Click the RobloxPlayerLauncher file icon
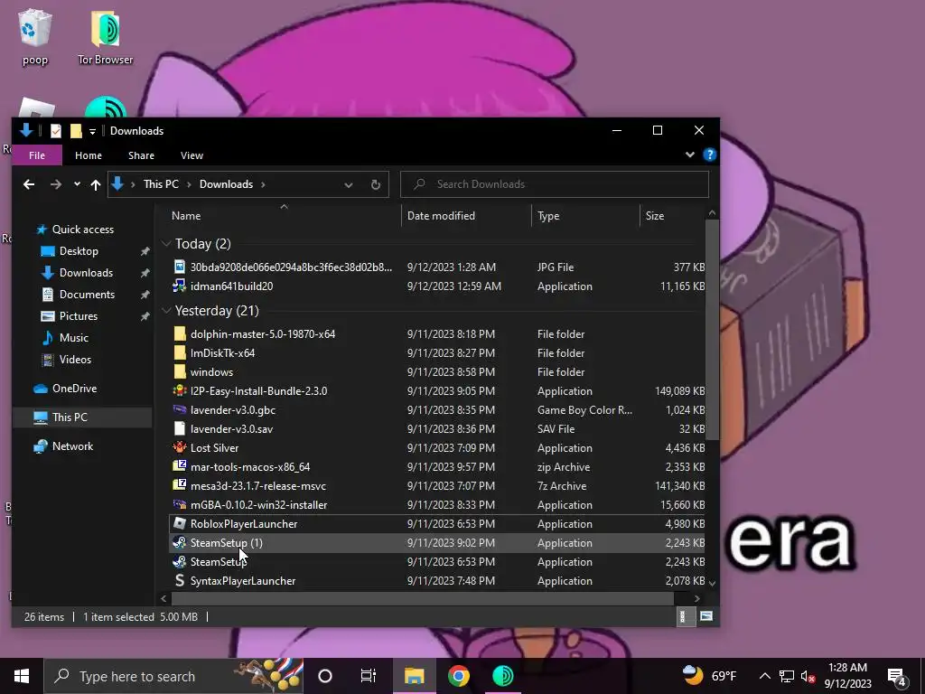Screen dimensions: 925x694 coord(180,523)
